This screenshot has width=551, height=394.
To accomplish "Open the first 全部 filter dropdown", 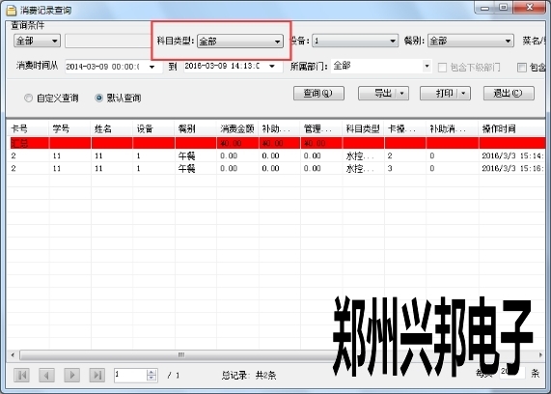I will 37,41.
